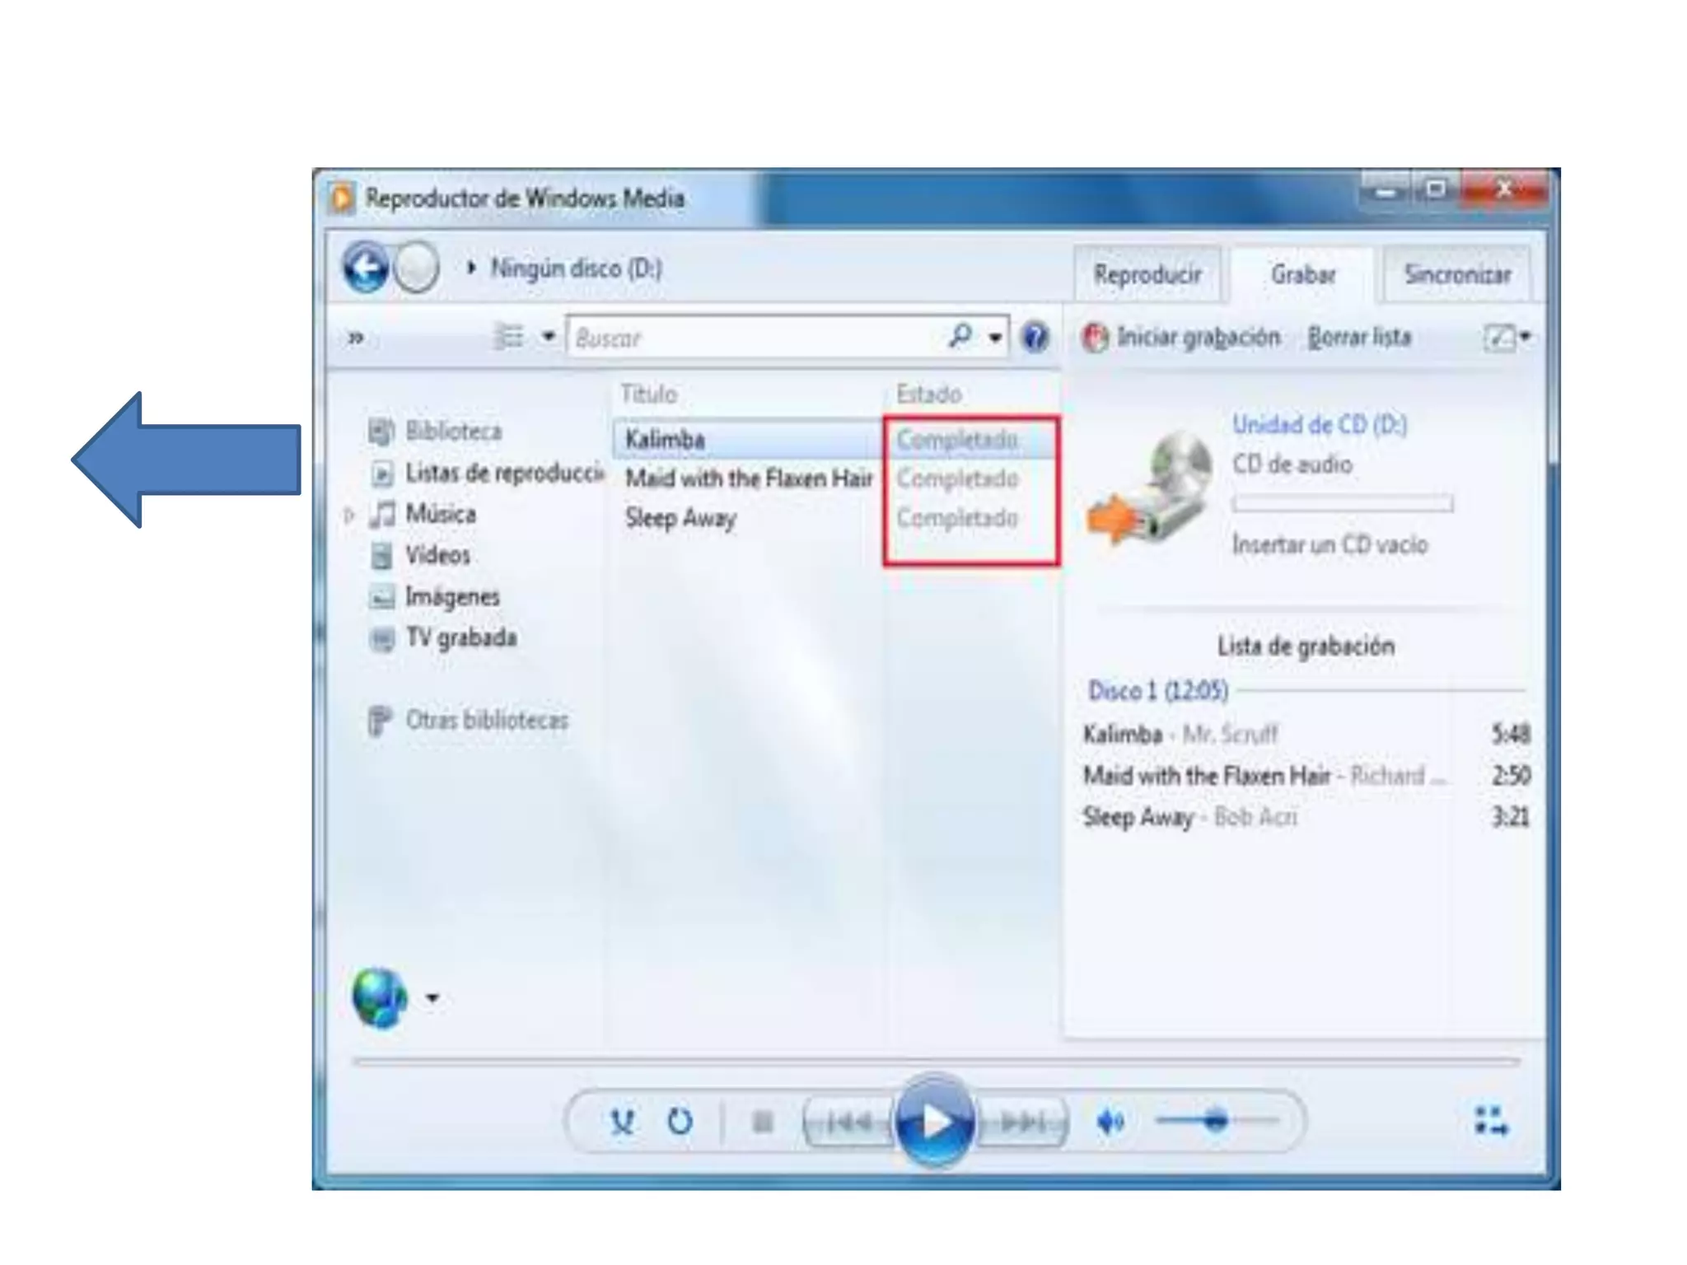Open the view options dropdown arrow
The height and width of the screenshot is (1265, 1687).
(x=549, y=336)
